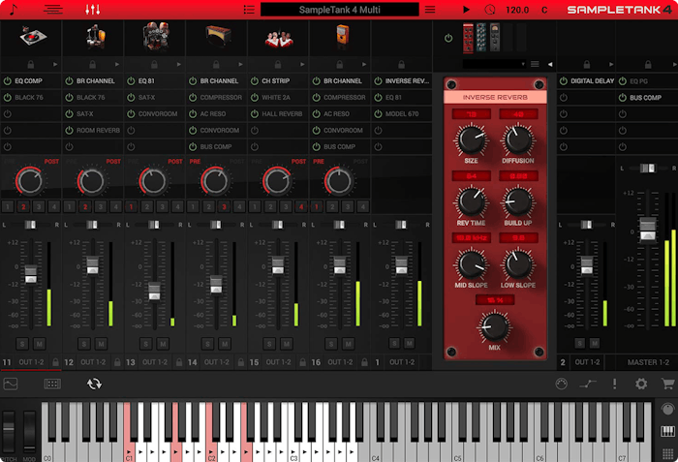Start playback with the play button
678x462 pixels.
click(466, 9)
